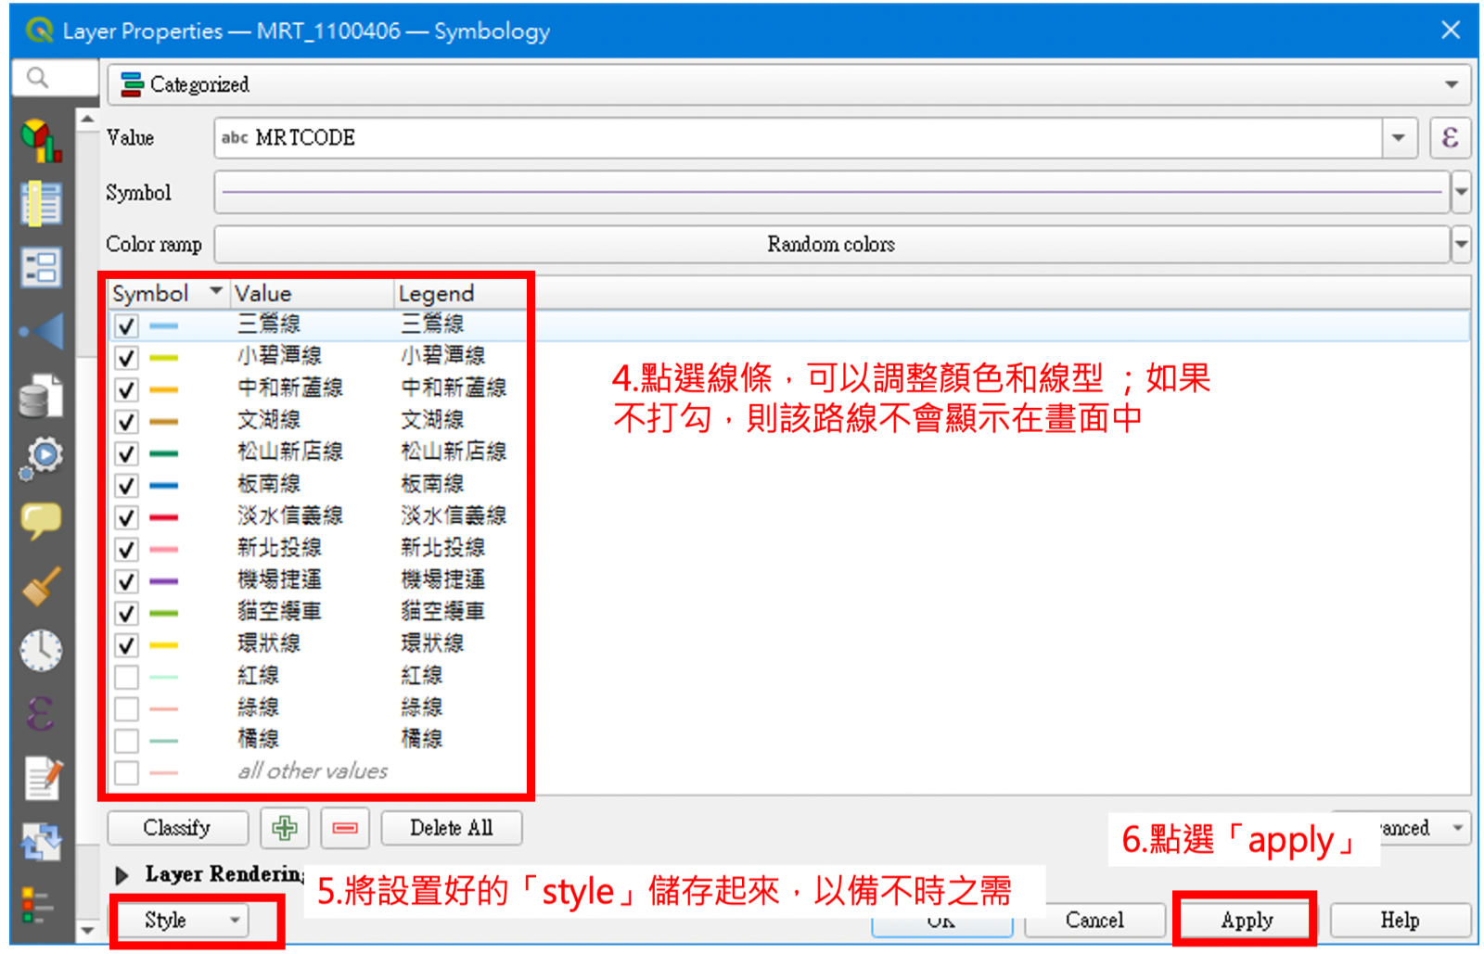Open the Actions gear icon in sidebar
Screen dimensions: 1484x954
coord(42,458)
